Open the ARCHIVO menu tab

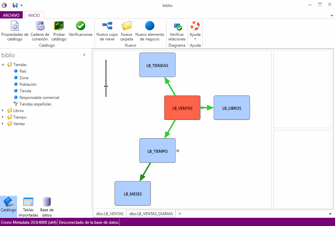[11, 15]
